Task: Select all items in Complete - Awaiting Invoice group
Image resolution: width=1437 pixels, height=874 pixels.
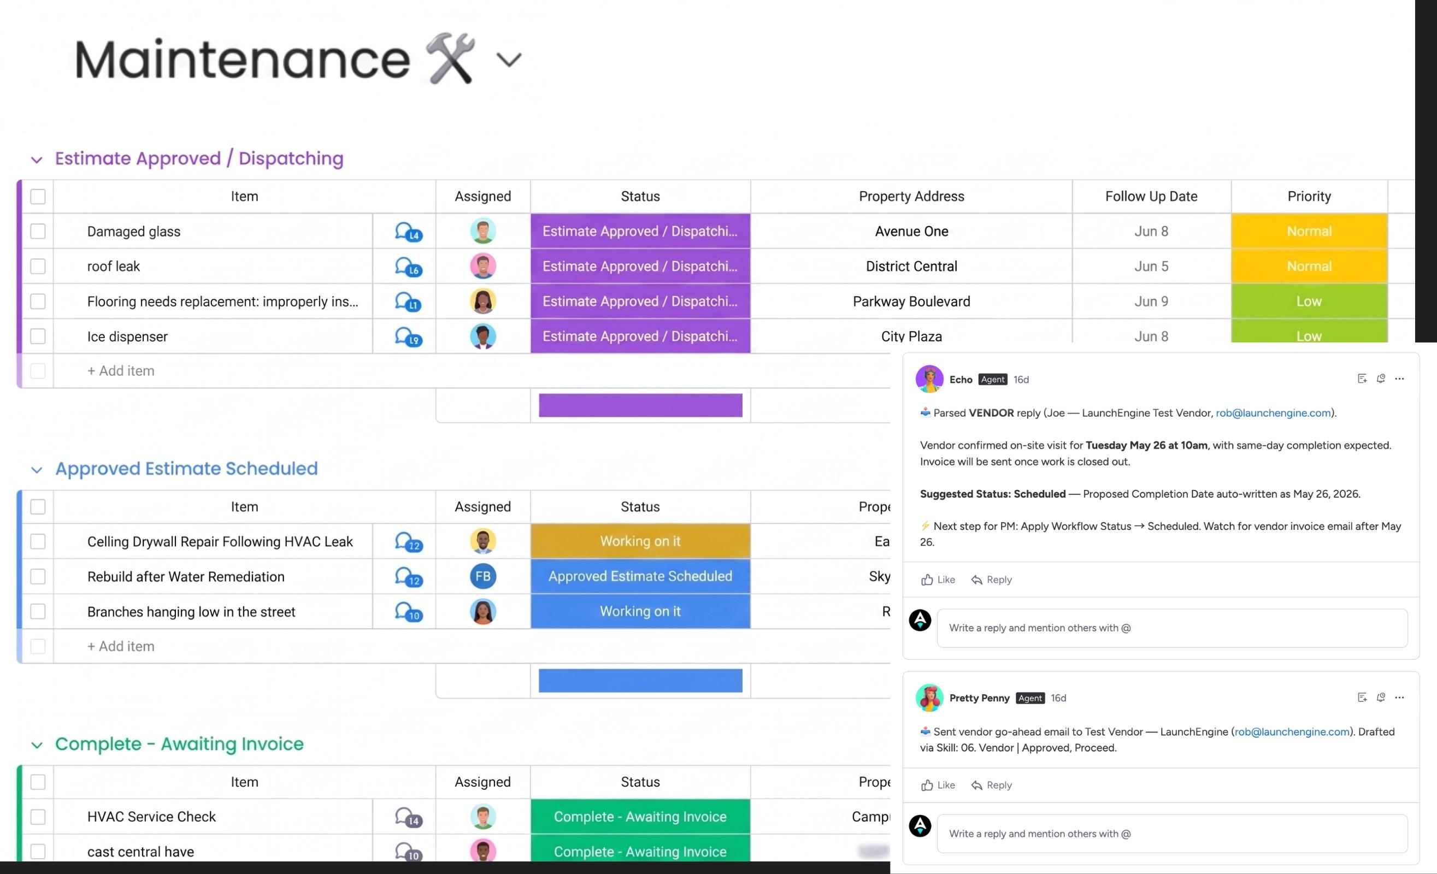Action: pyautogui.click(x=38, y=782)
